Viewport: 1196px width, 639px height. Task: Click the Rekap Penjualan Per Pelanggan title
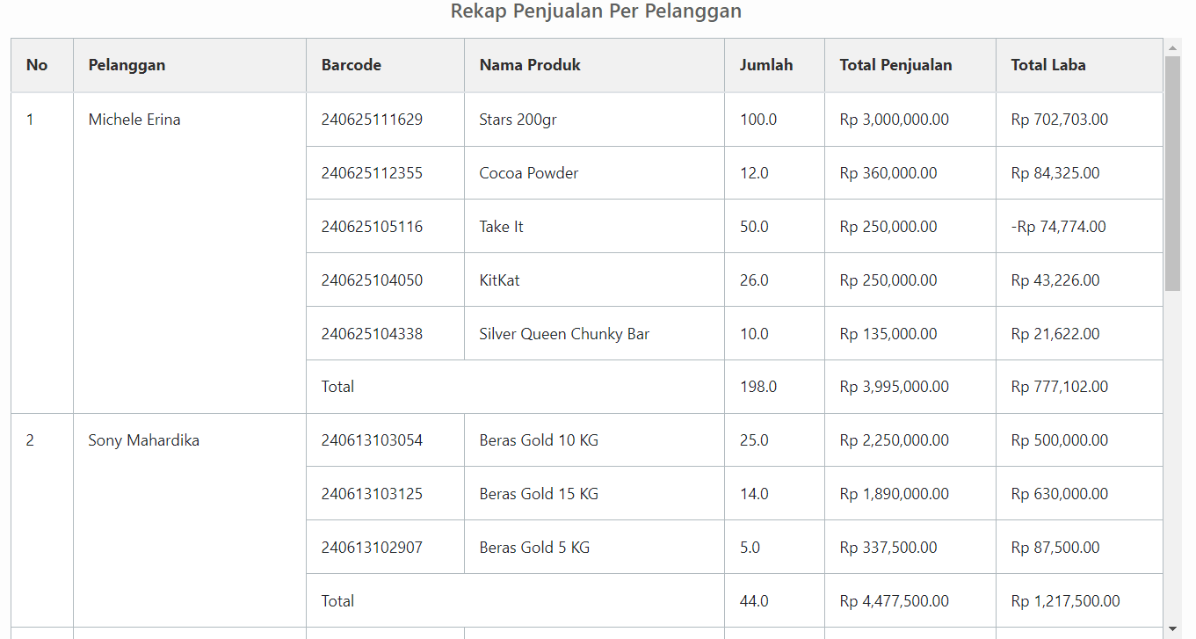pos(596,11)
